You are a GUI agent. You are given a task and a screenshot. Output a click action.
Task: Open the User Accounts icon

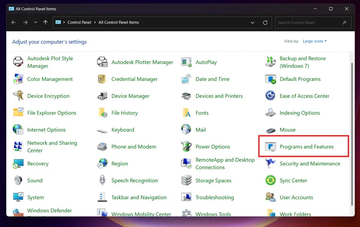270,197
